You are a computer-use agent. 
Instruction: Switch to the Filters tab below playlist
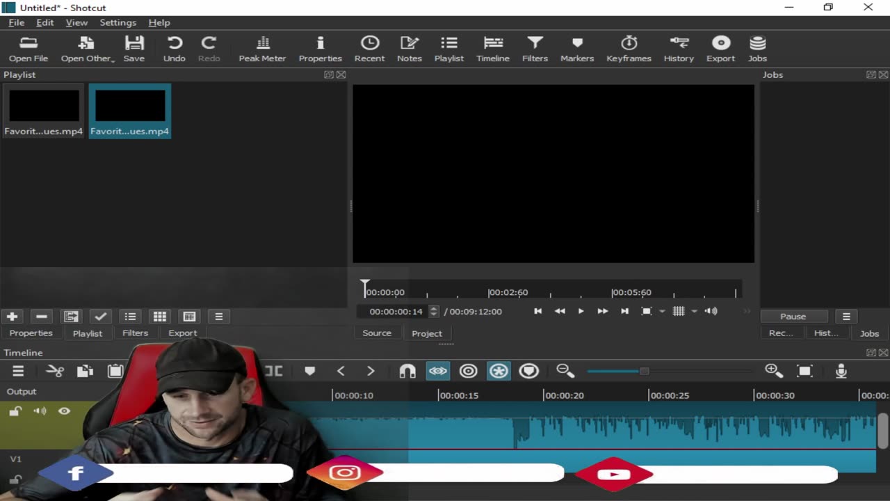135,333
